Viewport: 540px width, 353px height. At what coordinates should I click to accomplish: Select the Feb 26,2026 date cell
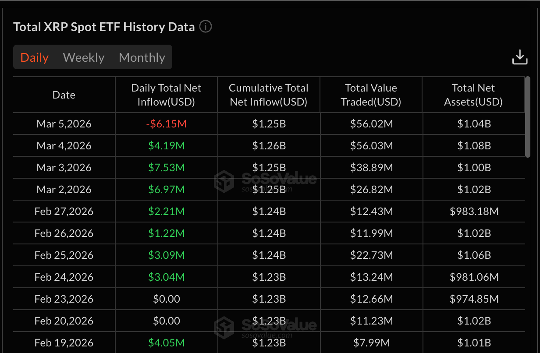[x=64, y=233]
